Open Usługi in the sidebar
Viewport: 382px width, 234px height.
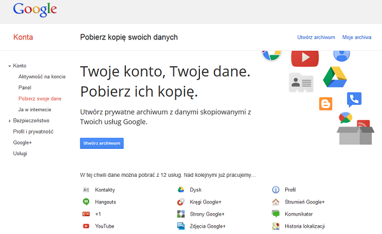(20, 153)
